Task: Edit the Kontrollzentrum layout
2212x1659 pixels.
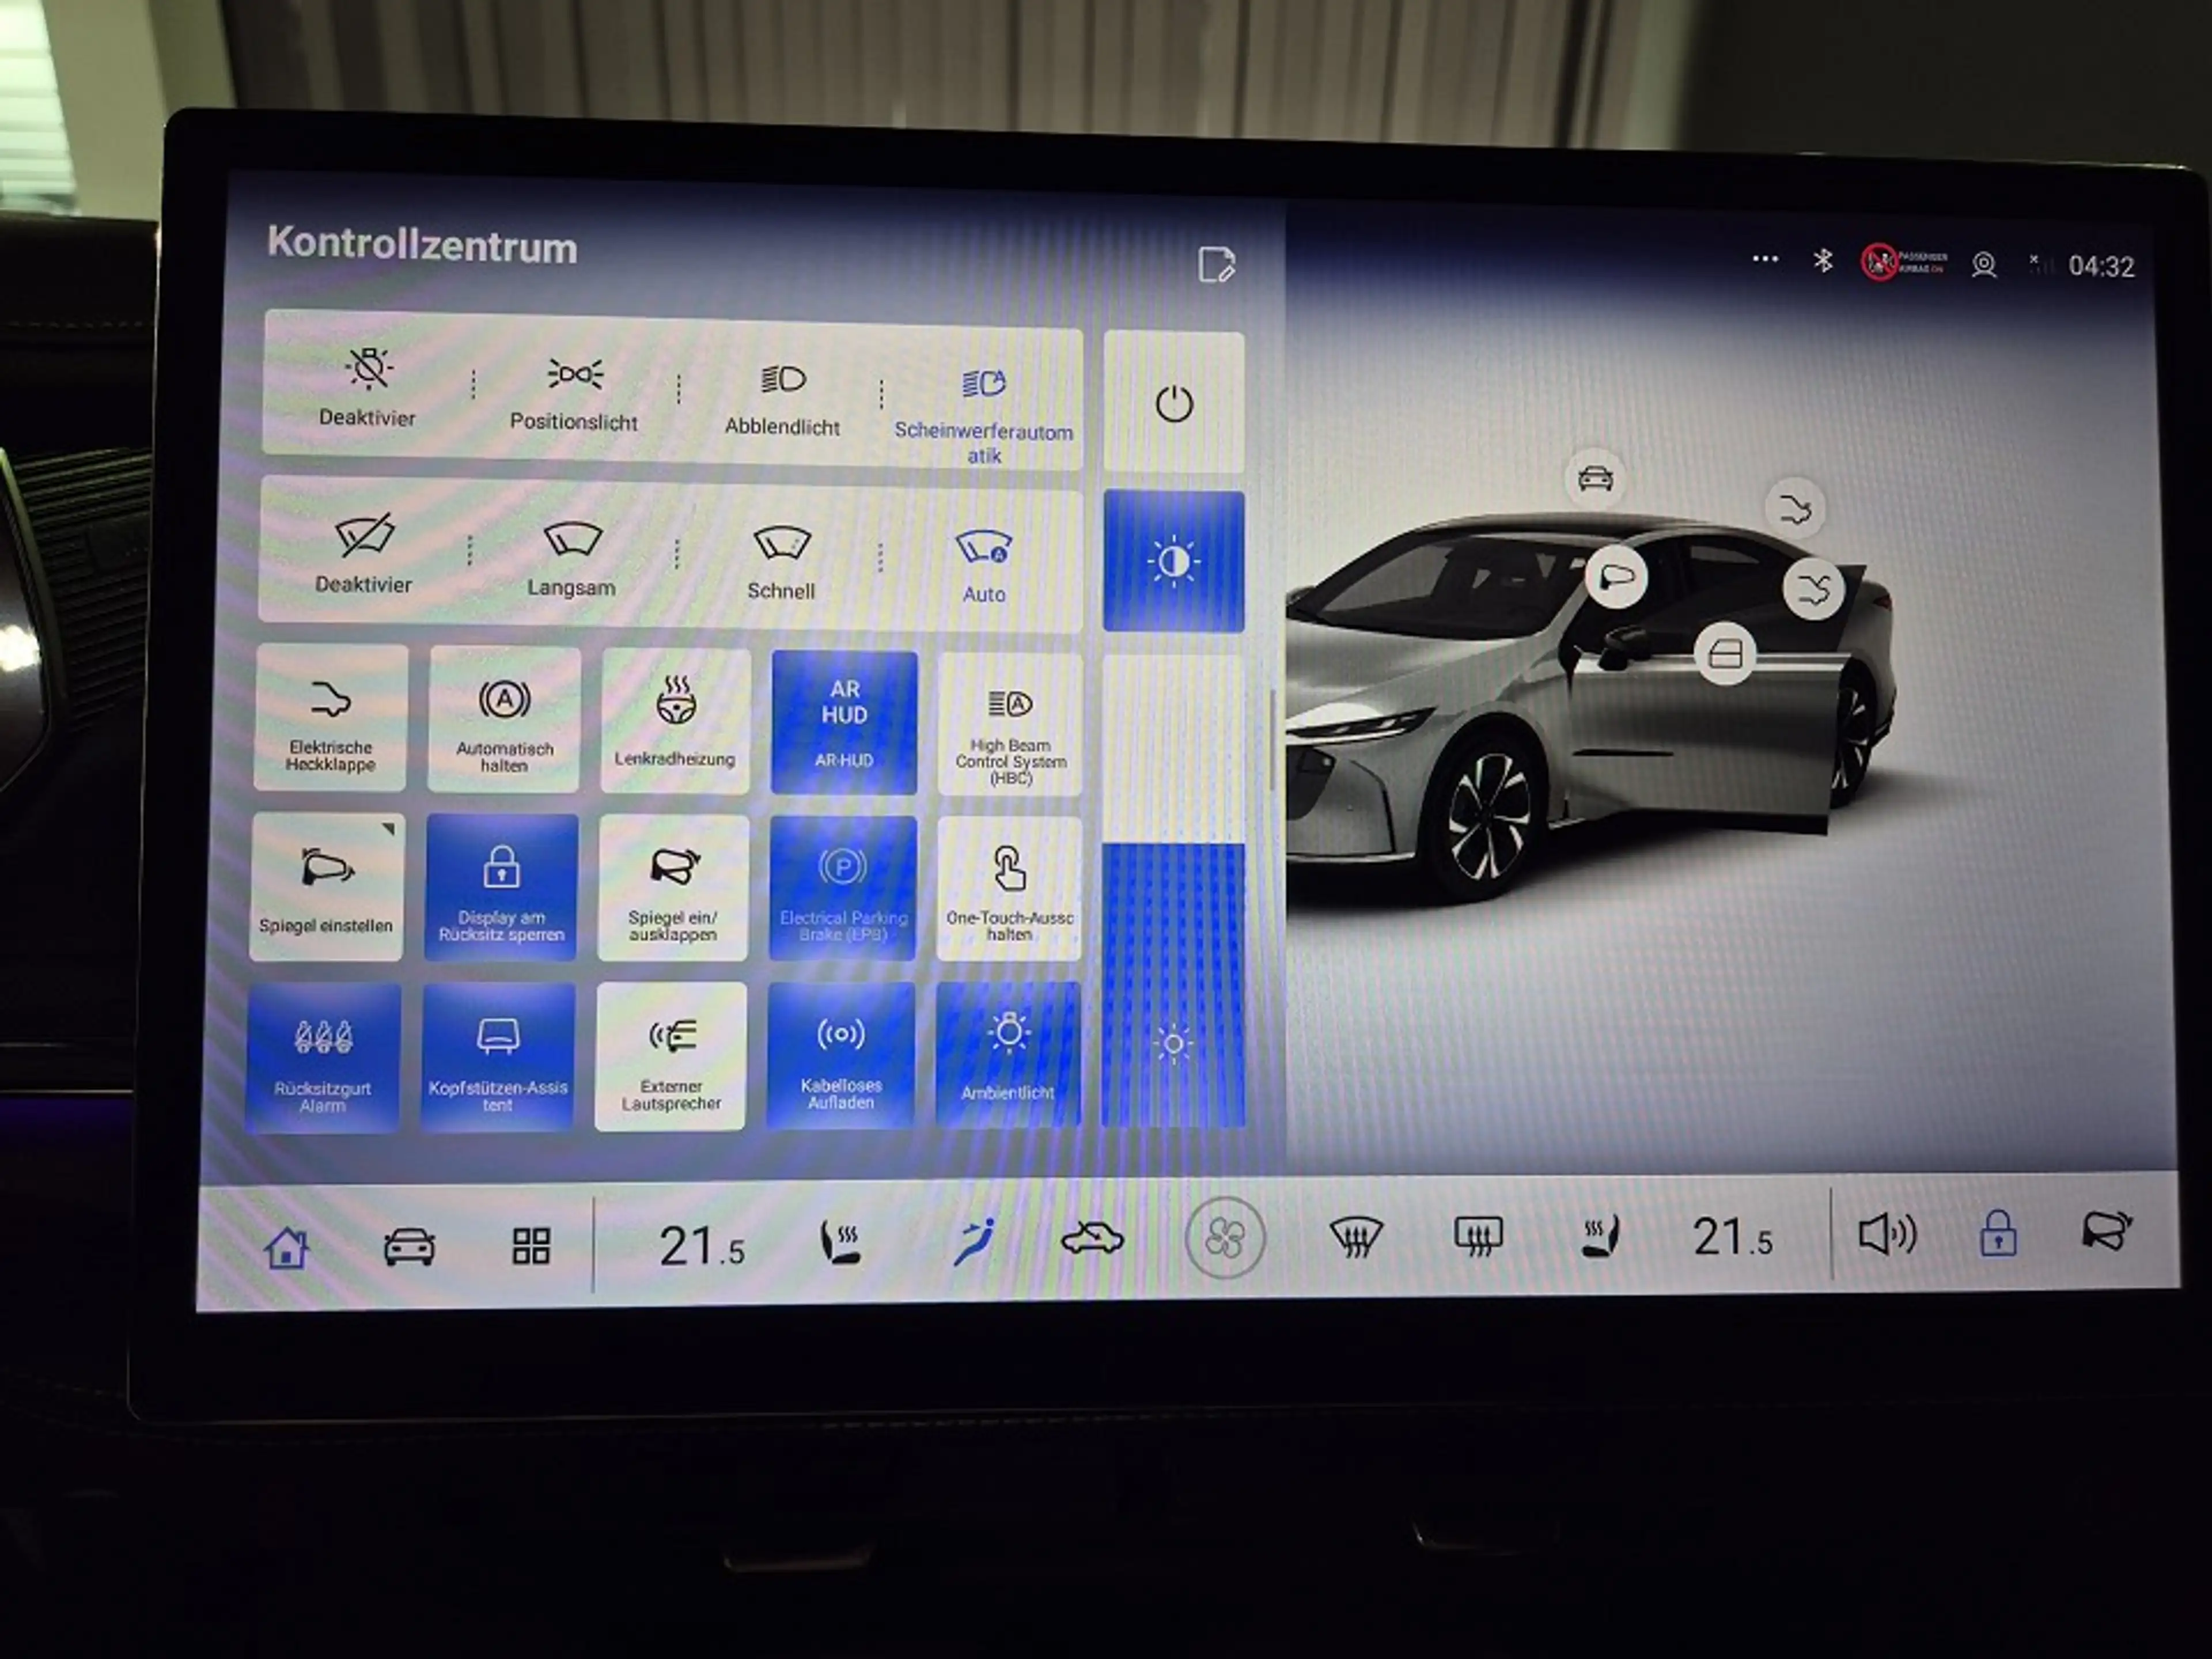Action: tap(1217, 265)
